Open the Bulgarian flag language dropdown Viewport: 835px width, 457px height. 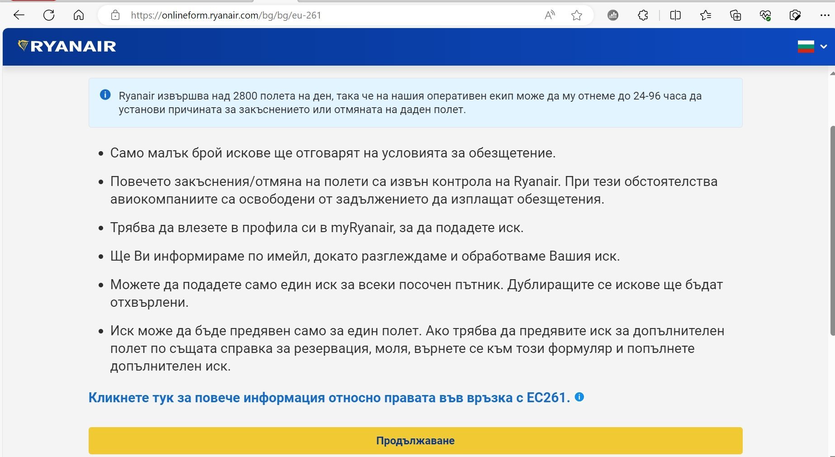812,47
